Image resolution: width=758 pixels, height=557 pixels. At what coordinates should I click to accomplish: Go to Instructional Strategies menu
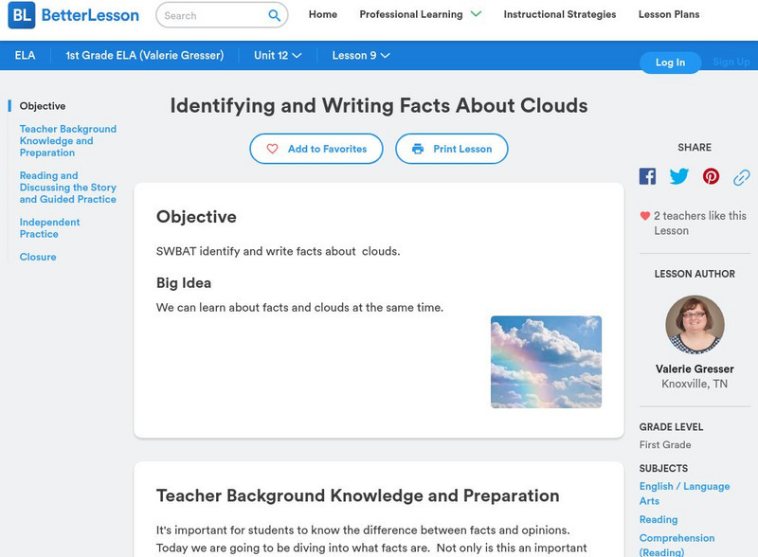pos(559,15)
